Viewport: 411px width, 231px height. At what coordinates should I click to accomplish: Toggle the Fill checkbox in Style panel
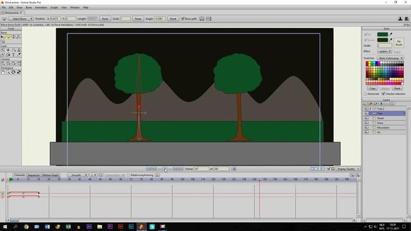coord(365,34)
